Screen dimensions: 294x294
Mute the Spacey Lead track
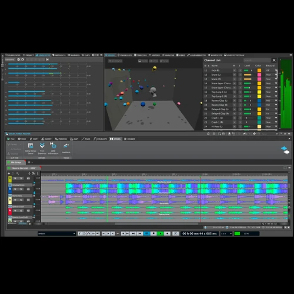tap(15, 211)
